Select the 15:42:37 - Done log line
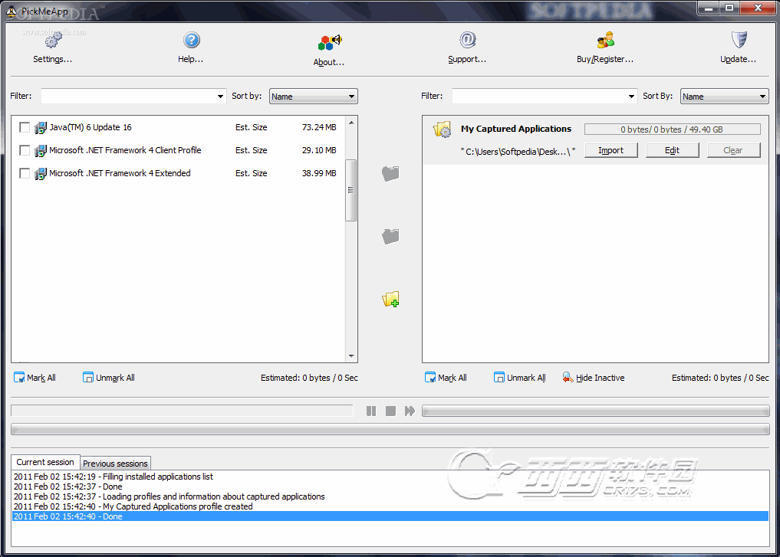 pos(67,487)
